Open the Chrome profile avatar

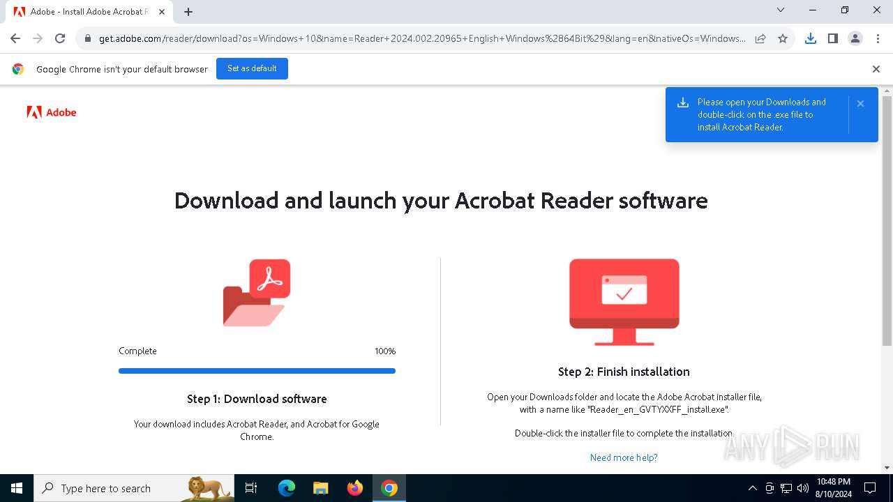pos(855,38)
